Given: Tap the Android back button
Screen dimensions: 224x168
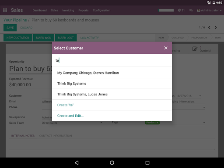Looking at the screenshot, I should 77,163.
